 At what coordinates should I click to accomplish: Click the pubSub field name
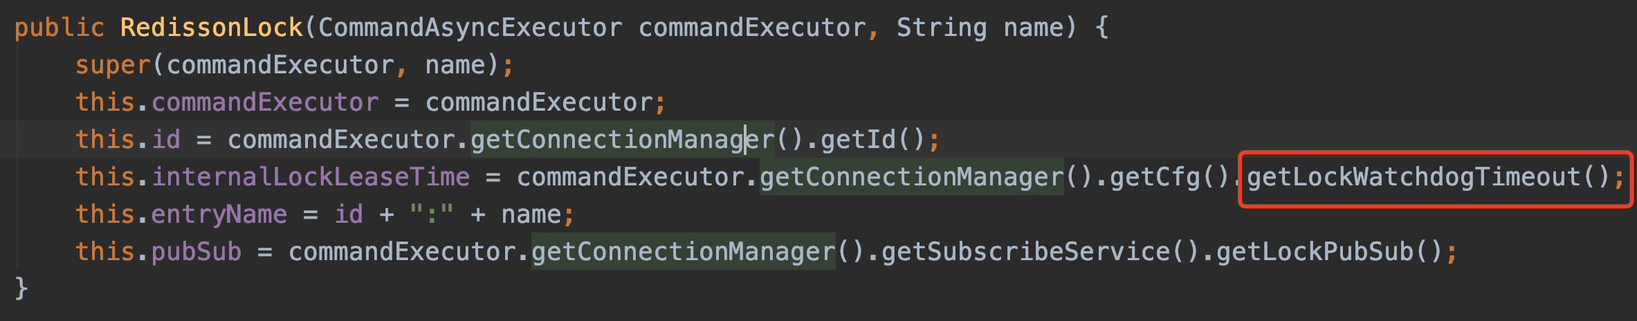tap(196, 252)
